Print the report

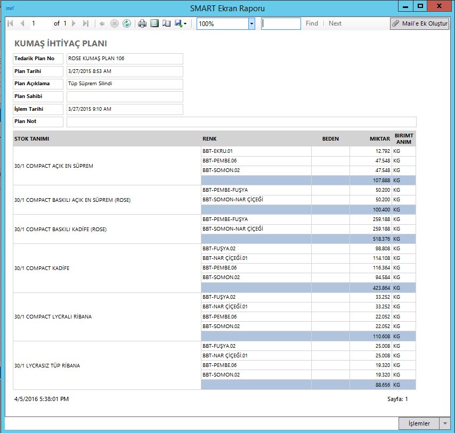142,23
